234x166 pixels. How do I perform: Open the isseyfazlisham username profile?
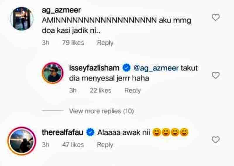coord(94,68)
